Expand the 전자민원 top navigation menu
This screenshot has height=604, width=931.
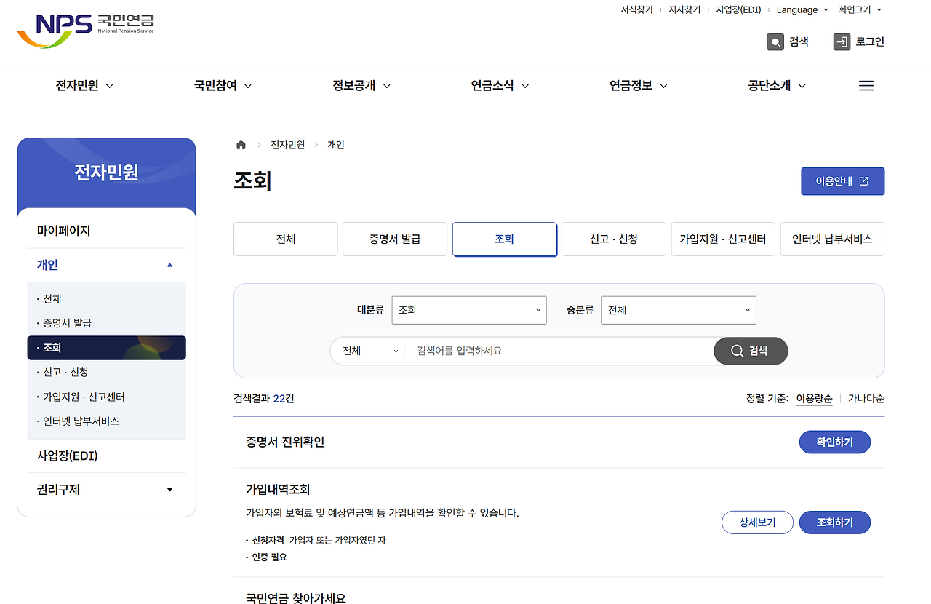pos(85,85)
